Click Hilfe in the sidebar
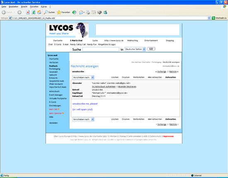Screen dimensions: 228x178 (x=51, y=117)
